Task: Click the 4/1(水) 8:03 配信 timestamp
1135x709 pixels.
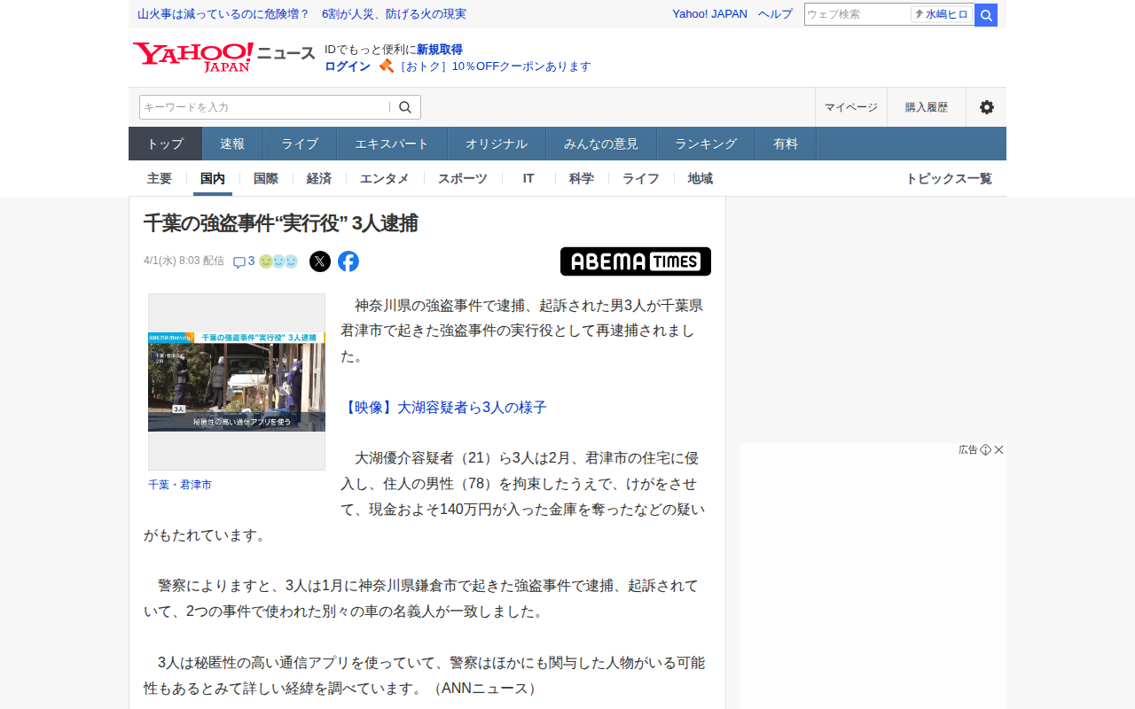Action: pos(184,261)
